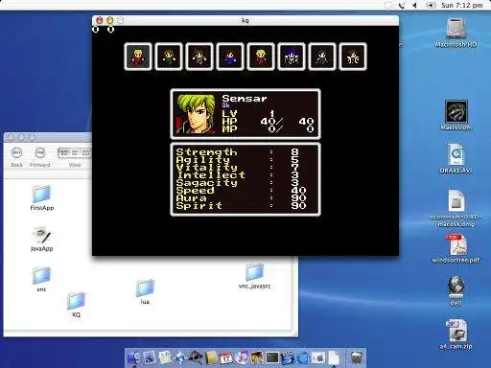491x368 pixels.
Task: Click the Intellect stat row
Action: coord(242,175)
